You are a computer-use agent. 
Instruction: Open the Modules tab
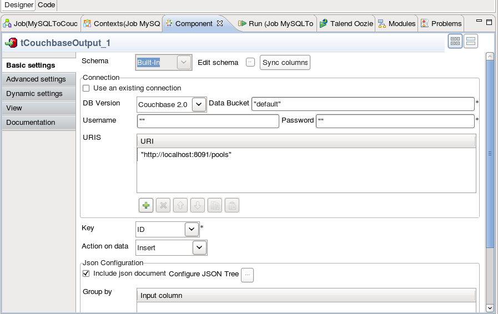[397, 24]
